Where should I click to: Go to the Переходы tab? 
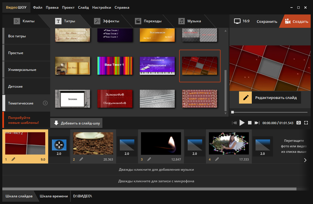(148, 21)
